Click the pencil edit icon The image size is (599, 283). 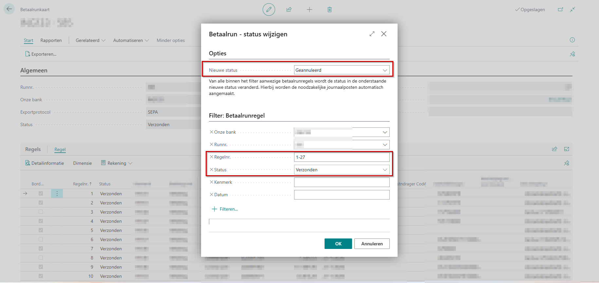point(269,9)
